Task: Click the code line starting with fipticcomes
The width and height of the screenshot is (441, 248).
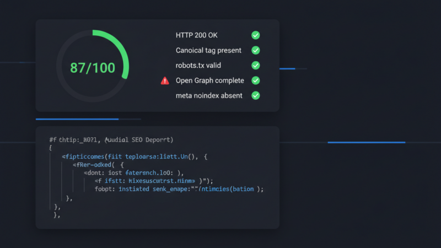Action: (x=134, y=157)
